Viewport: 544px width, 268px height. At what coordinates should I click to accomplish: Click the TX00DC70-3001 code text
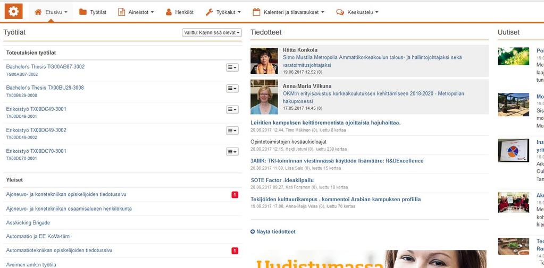coord(21,158)
